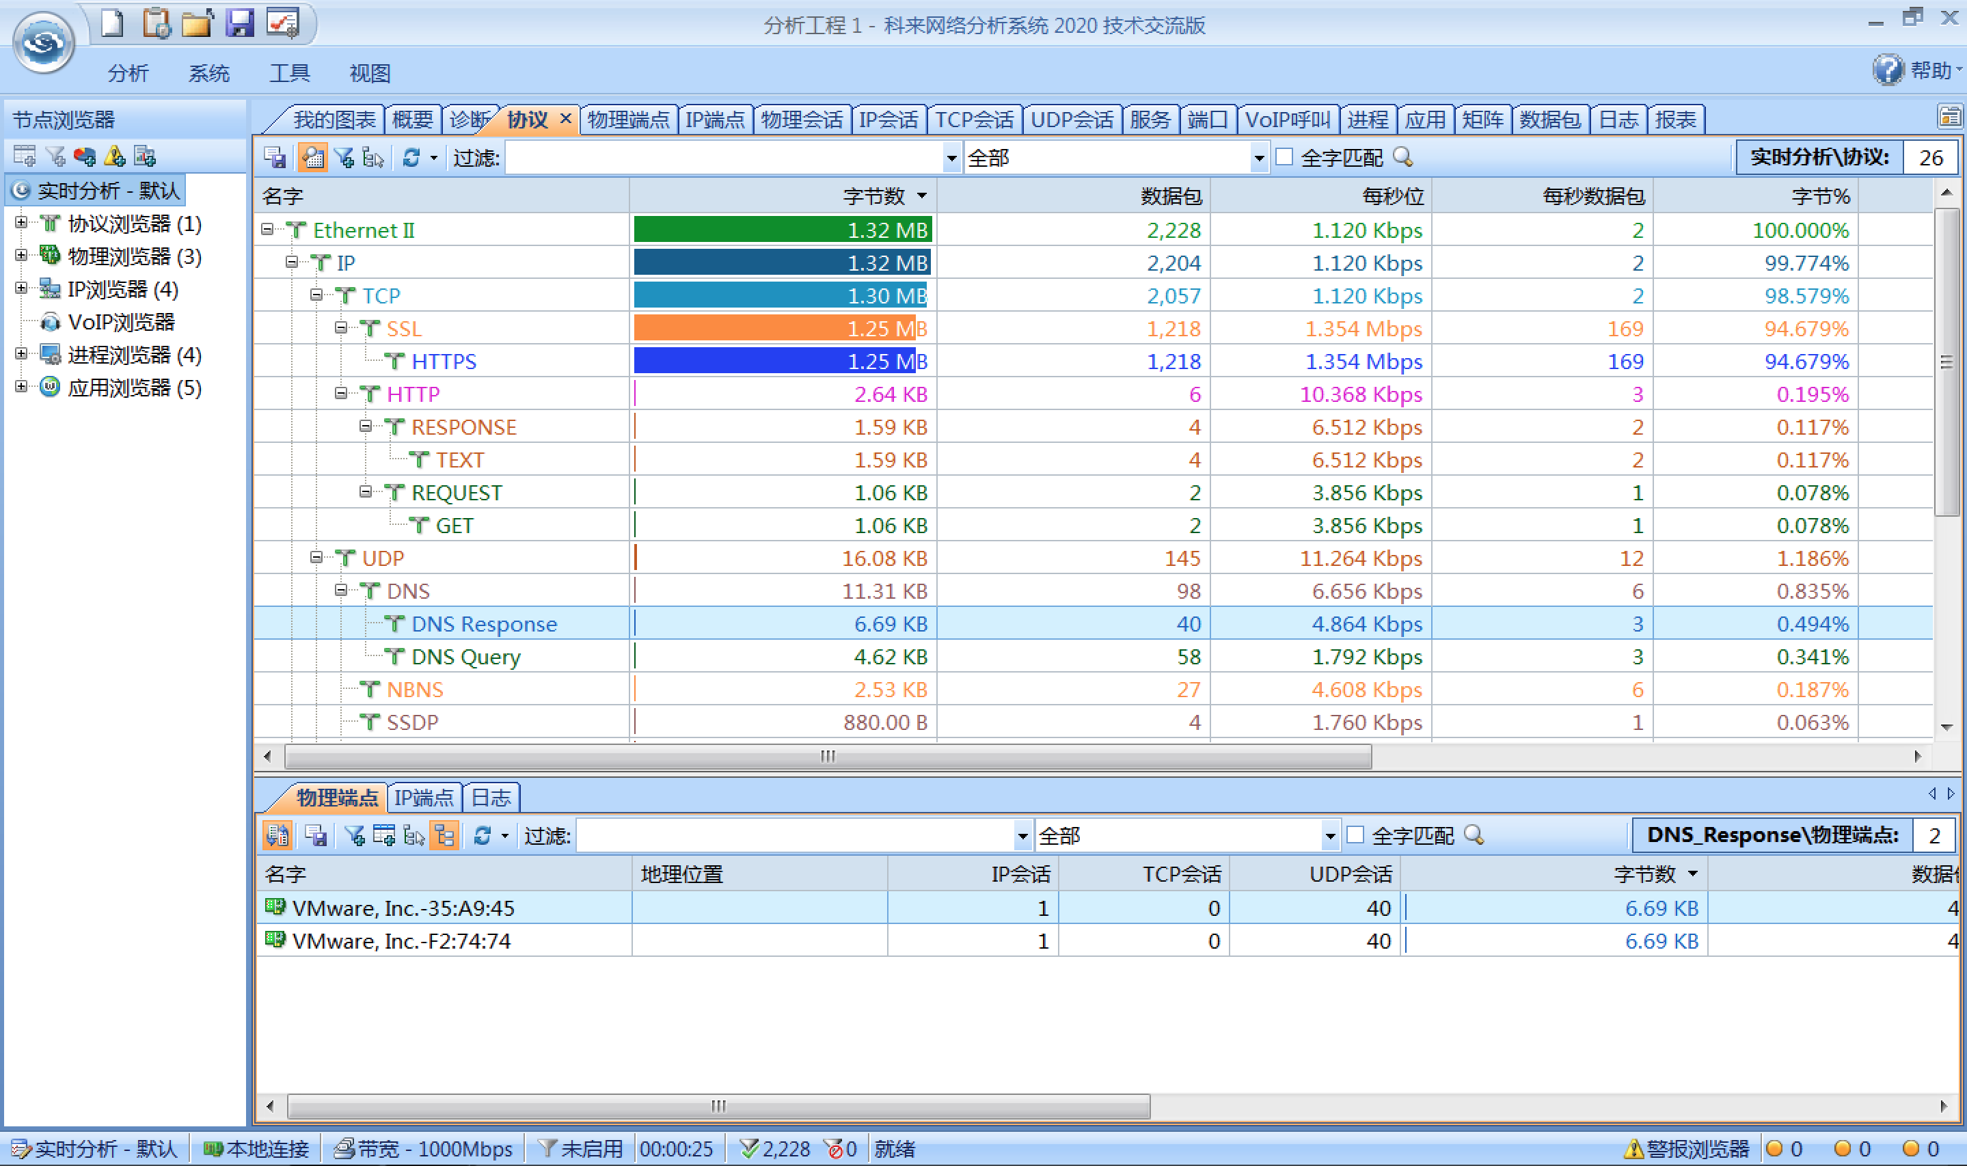Click the save project icon in the title bar

240,23
